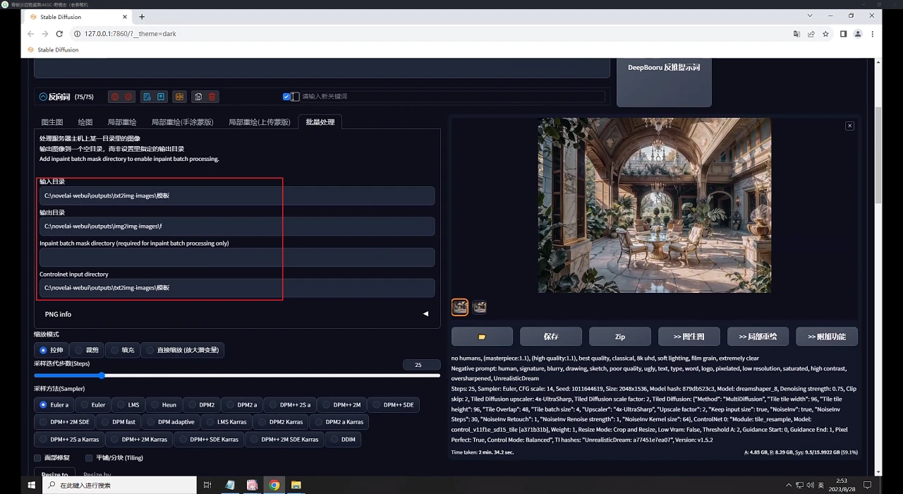Open the notification center in system tray
Screen dimensions: 903x494
868,485
